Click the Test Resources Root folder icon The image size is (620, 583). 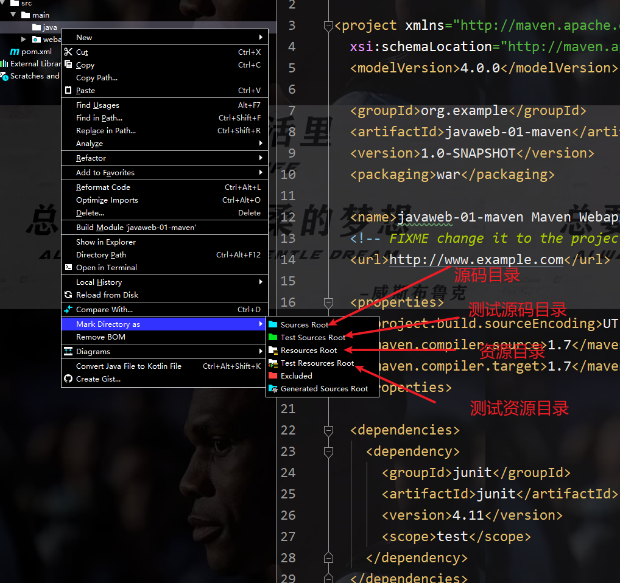coord(273,363)
